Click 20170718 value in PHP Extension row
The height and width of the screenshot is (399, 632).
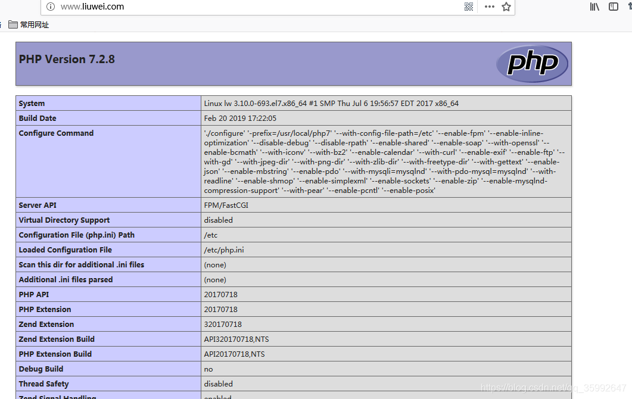point(221,310)
